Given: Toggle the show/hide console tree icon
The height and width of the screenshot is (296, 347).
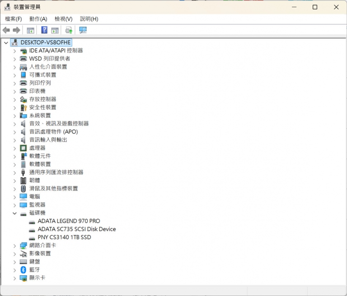Looking at the screenshot, I should click(31, 30).
